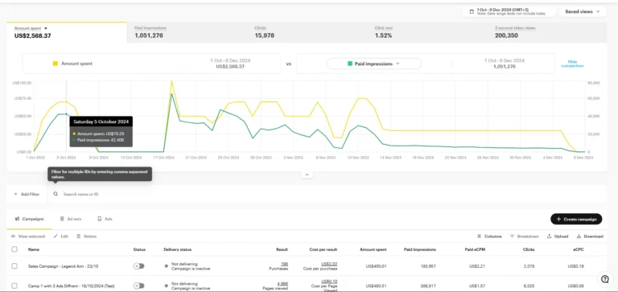This screenshot has height=292, width=618.
Task: Select the Click rate metric tab
Action: [426, 32]
